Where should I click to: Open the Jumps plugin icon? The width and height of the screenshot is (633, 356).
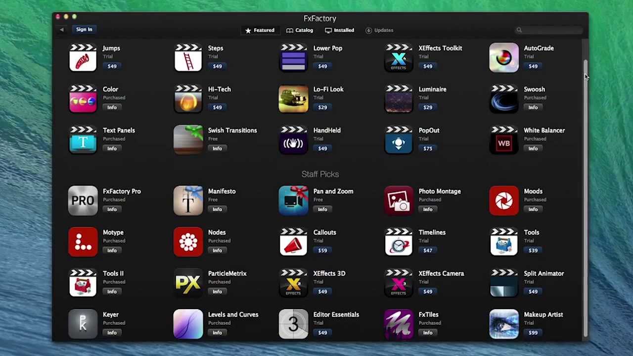point(83,58)
